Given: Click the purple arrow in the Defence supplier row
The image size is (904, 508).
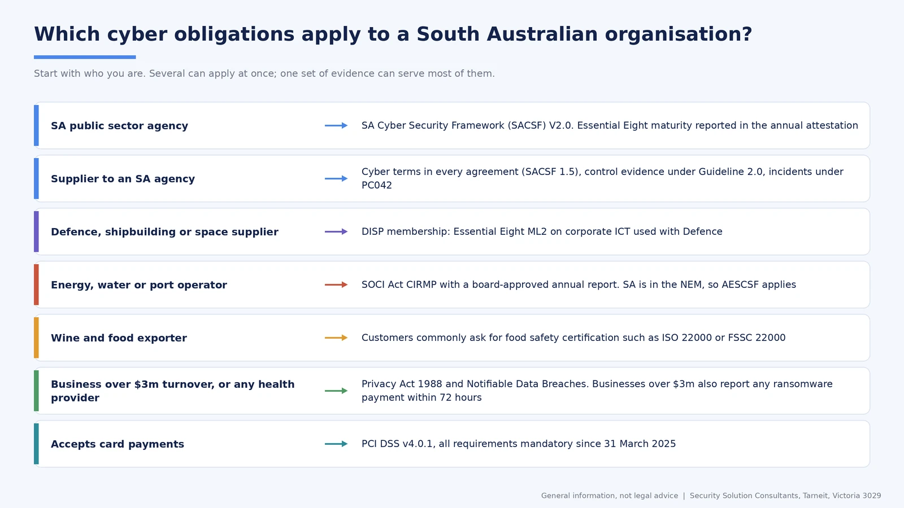Looking at the screenshot, I should tap(336, 231).
